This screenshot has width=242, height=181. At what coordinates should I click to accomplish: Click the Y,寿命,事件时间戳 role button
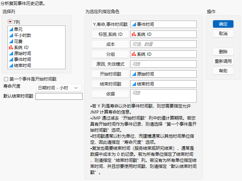(x=110, y=24)
